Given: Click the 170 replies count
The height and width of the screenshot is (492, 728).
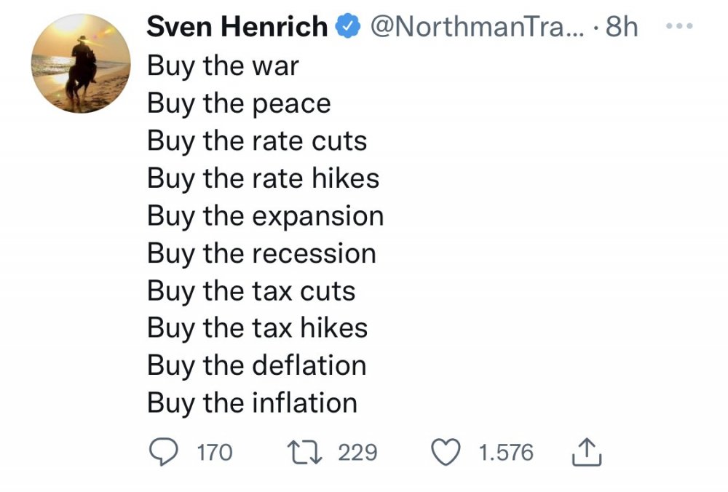Looking at the screenshot, I should [215, 453].
